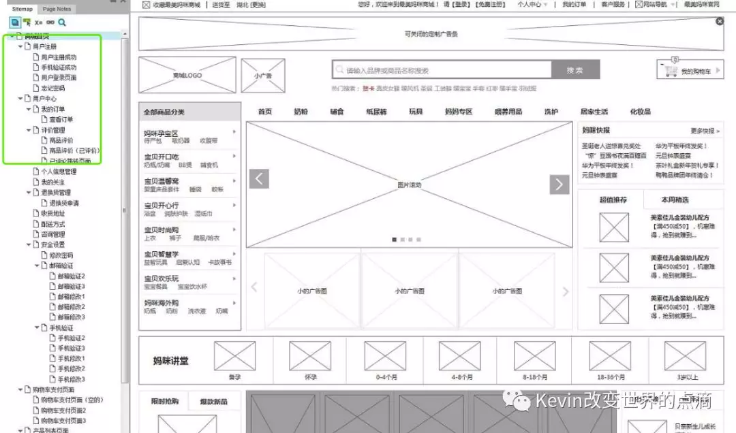Click the 小广告 placeholder image

point(263,76)
